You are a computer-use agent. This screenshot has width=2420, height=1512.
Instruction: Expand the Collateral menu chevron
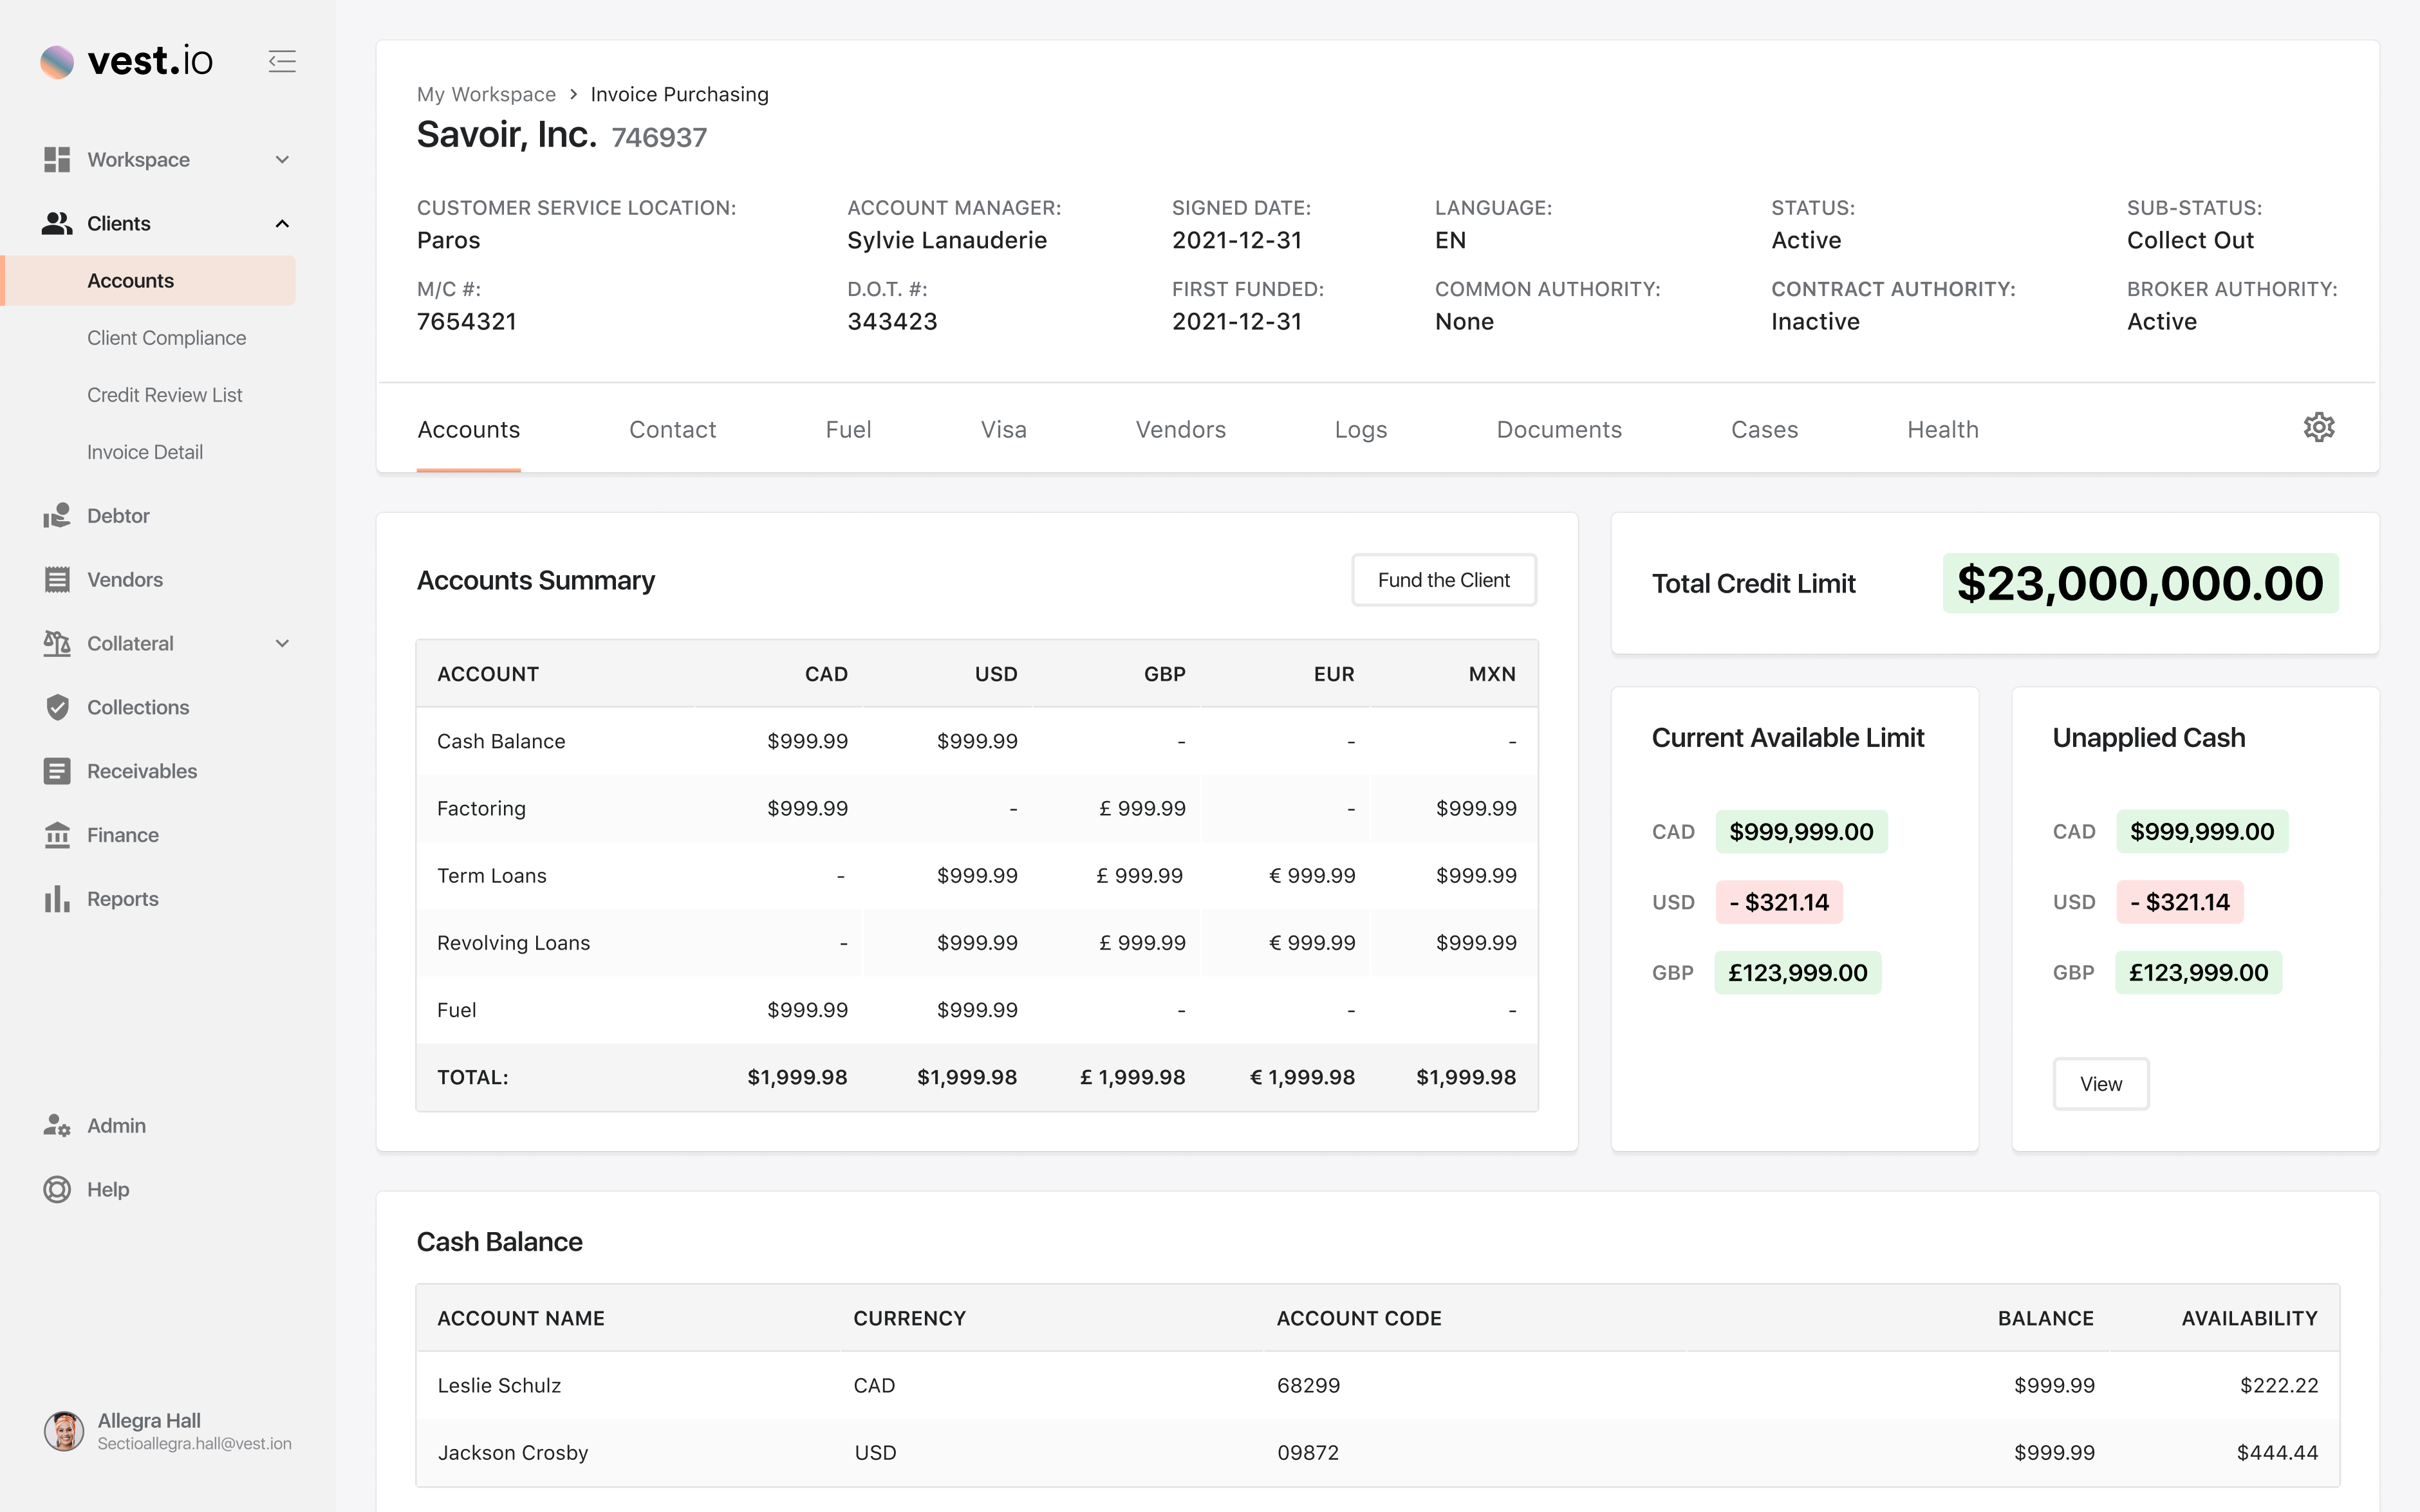282,644
